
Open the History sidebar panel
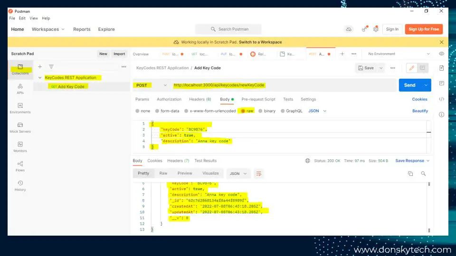[20, 186]
